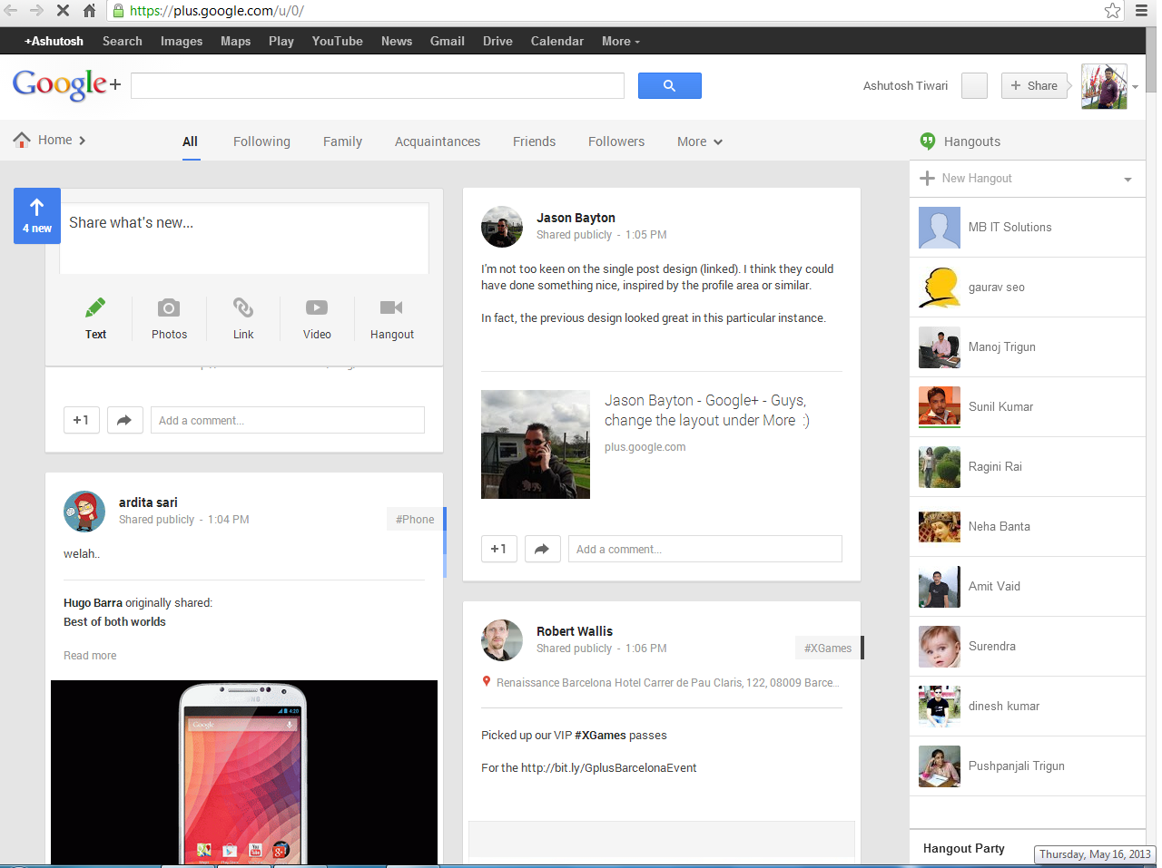Image resolution: width=1162 pixels, height=868 pixels.
Task: Toggle +1 on the top stream post
Action: (x=81, y=420)
